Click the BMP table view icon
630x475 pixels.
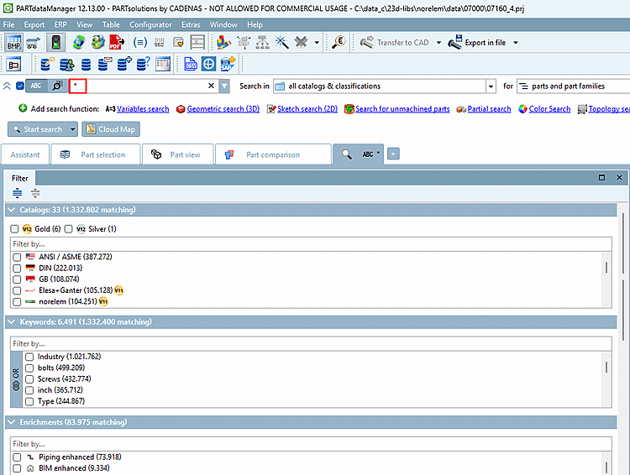click(x=13, y=42)
